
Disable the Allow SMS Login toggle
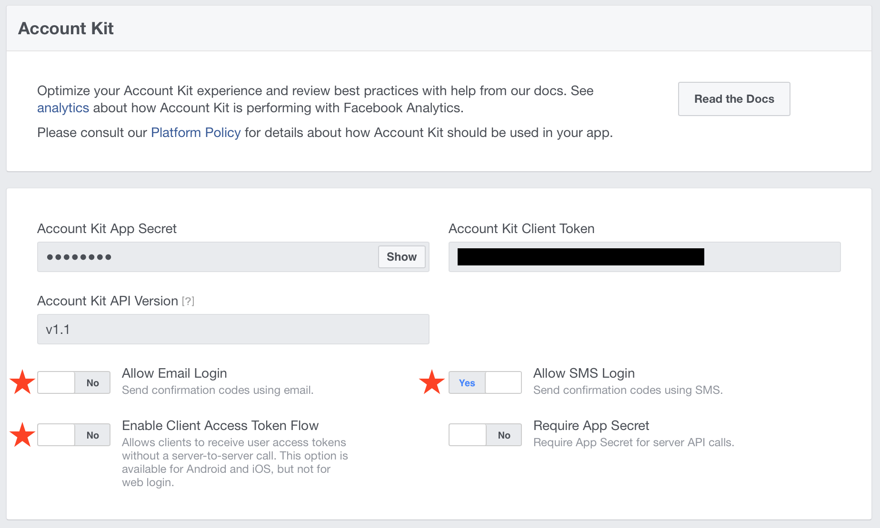click(x=485, y=383)
